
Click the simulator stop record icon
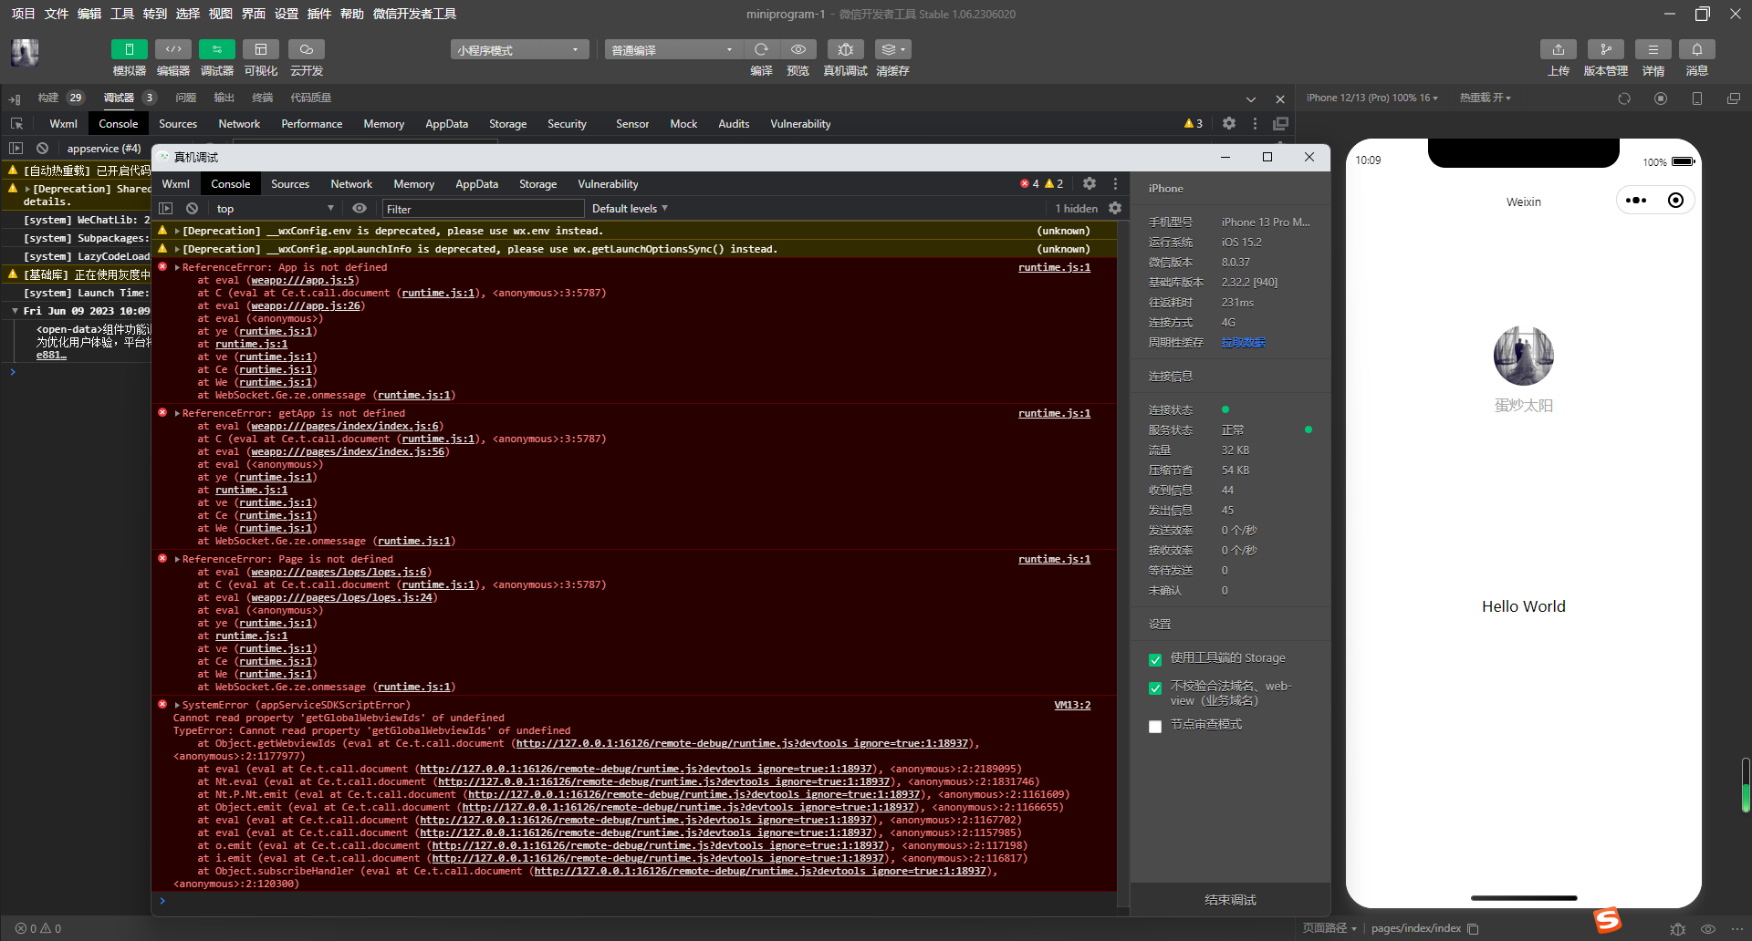tap(1661, 98)
